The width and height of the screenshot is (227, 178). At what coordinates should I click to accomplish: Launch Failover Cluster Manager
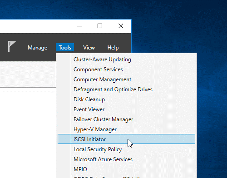pos(126,119)
